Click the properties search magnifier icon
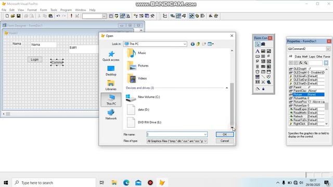 click(305, 63)
